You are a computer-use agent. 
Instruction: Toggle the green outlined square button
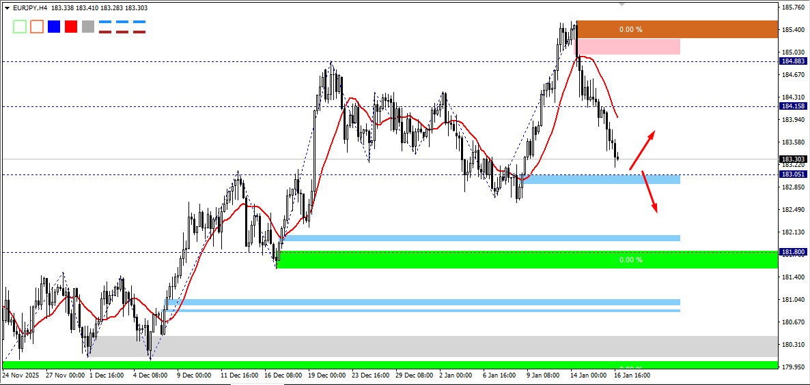click(x=20, y=27)
